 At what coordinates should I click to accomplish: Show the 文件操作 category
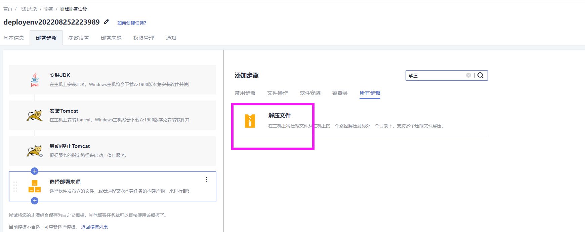click(278, 93)
